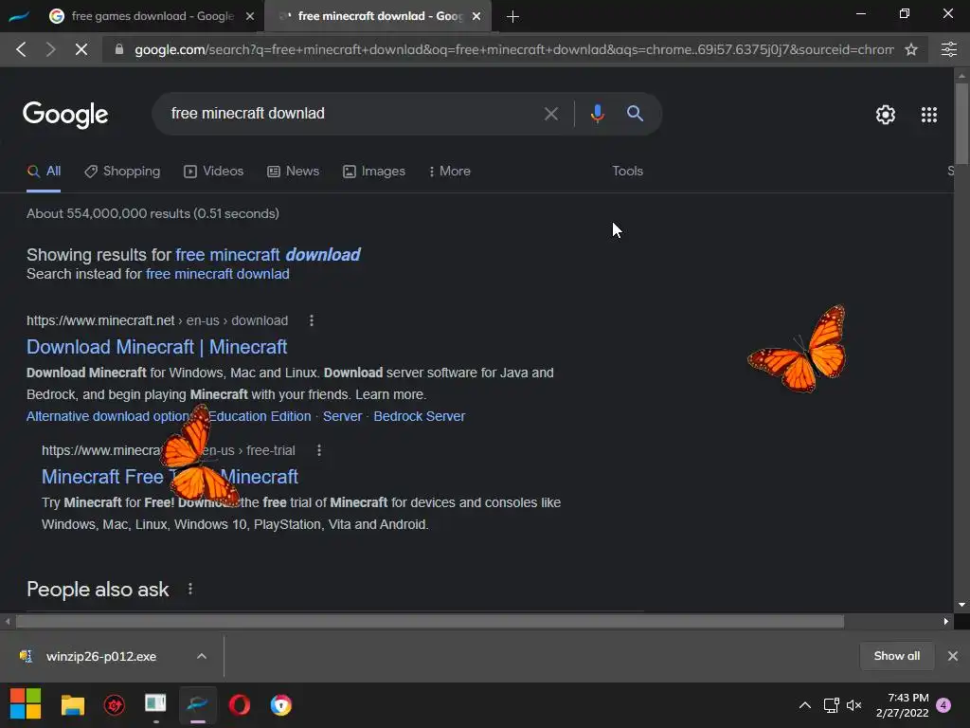The height and width of the screenshot is (728, 970).
Task: Click the scroll down arrow
Action: point(961,605)
